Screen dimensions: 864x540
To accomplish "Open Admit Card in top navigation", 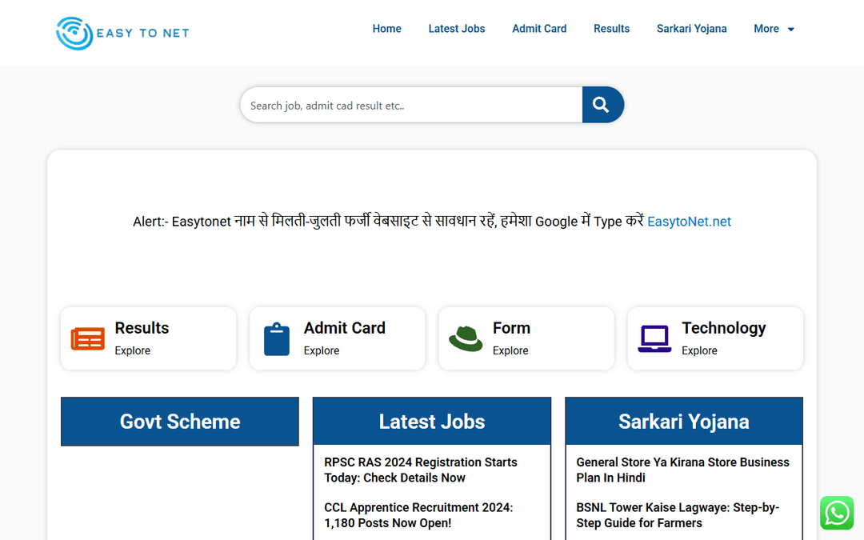I will [x=539, y=29].
